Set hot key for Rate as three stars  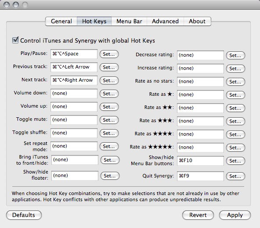coord(235,121)
